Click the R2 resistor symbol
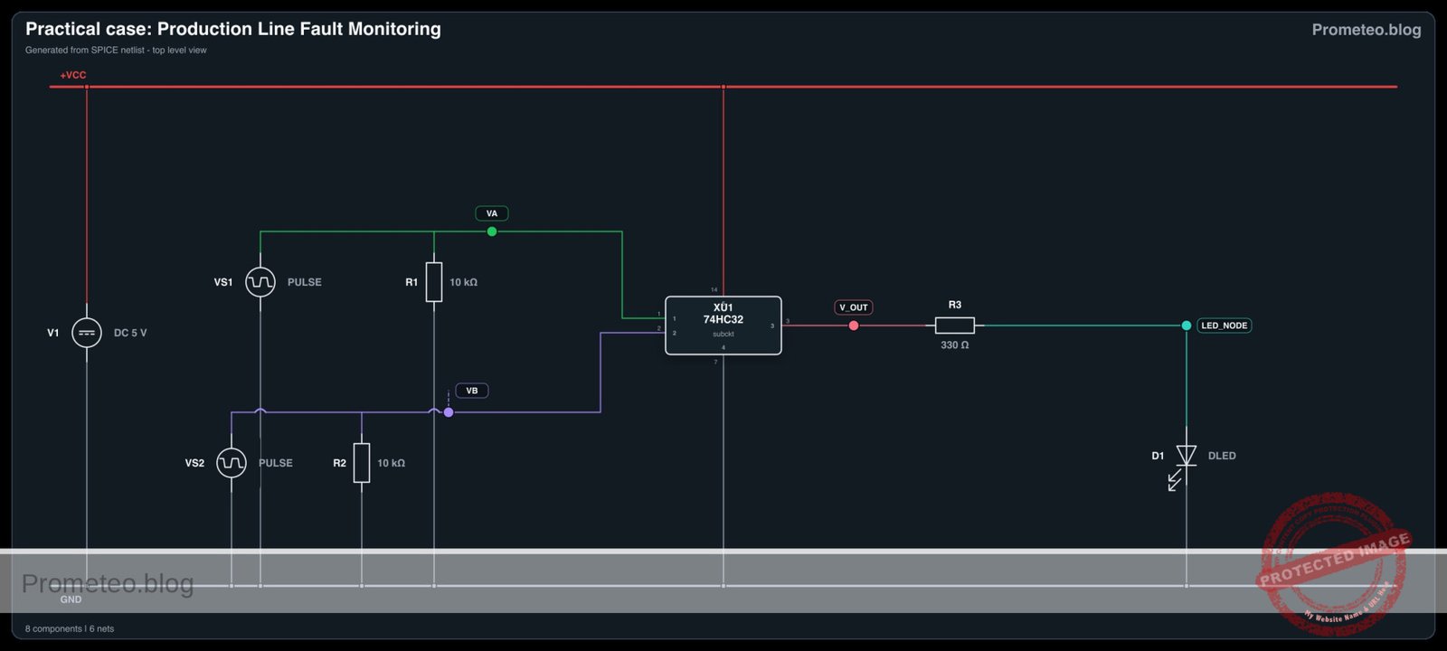Viewport: 1447px width, 651px height. [362, 463]
